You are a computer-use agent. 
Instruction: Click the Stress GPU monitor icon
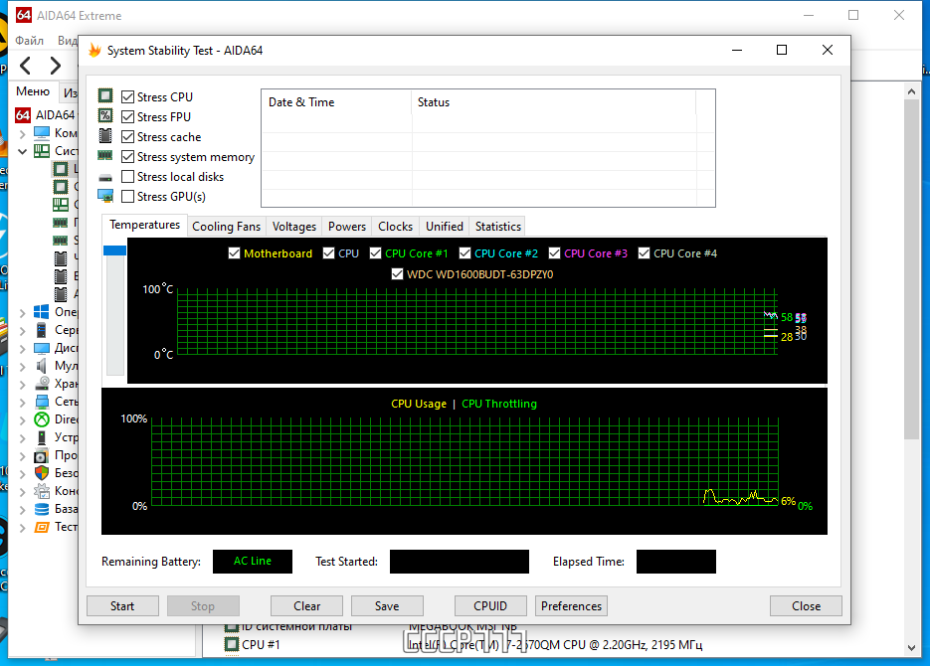click(105, 196)
